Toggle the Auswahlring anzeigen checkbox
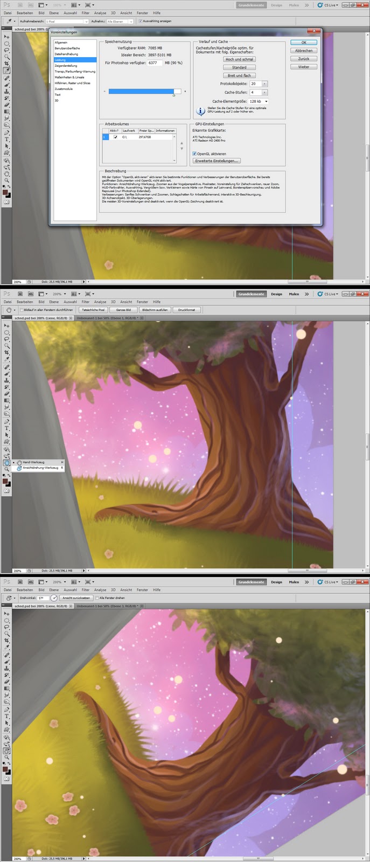The height and width of the screenshot is (862, 370). (x=141, y=22)
